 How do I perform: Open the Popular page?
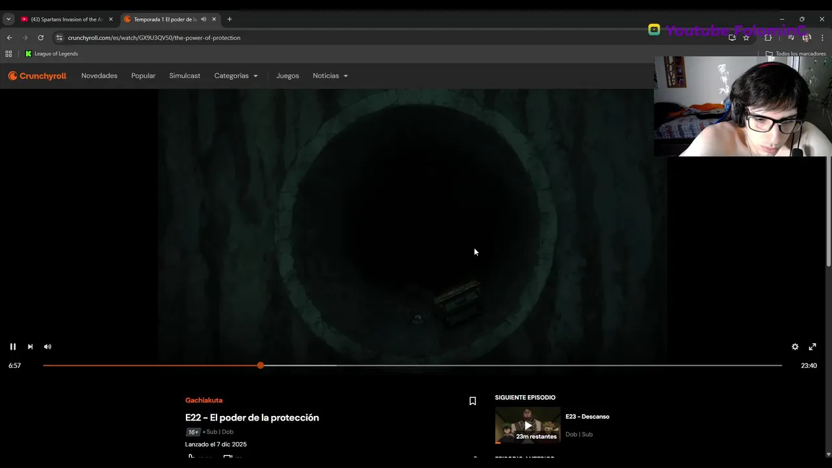pyautogui.click(x=143, y=76)
